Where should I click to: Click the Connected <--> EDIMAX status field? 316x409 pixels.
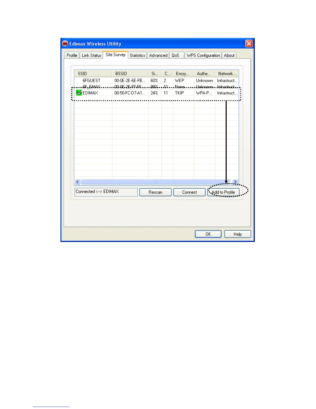click(106, 192)
